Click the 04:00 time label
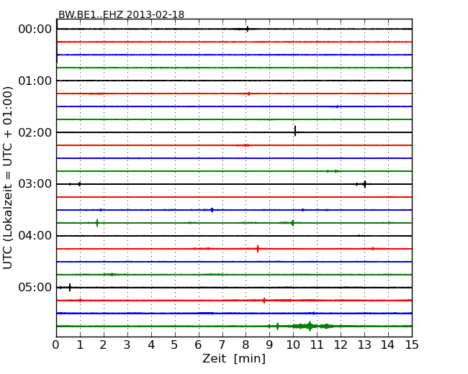The width and height of the screenshot is (468, 374). [x=35, y=236]
